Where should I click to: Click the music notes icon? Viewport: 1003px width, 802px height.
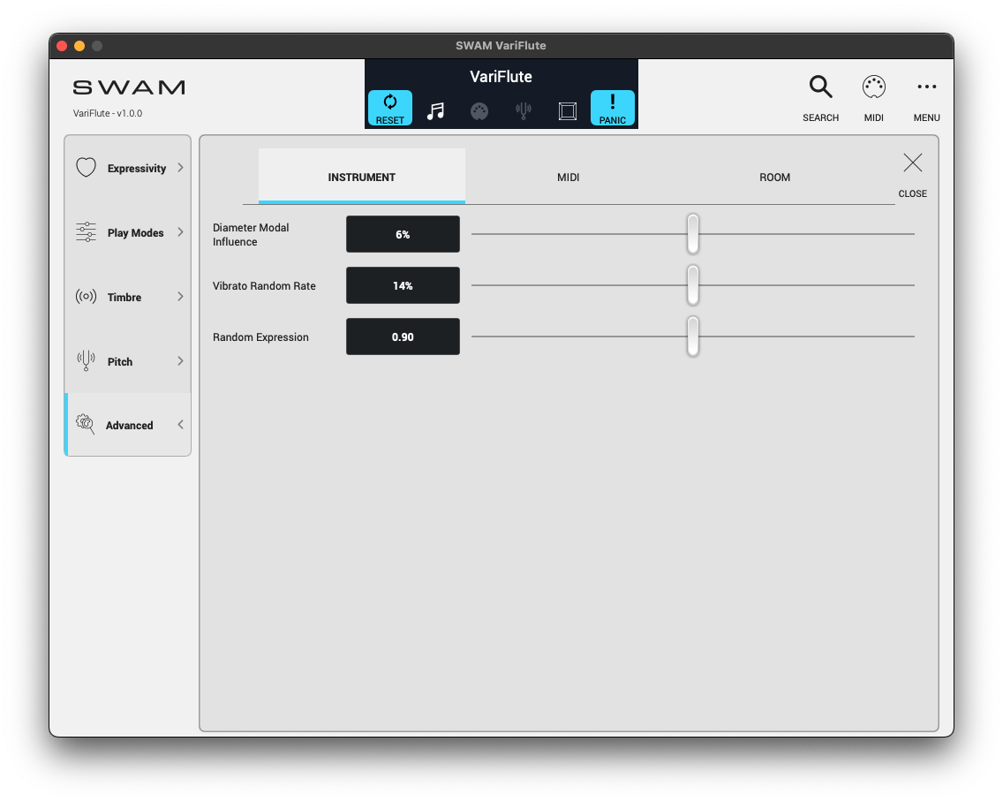coord(435,111)
